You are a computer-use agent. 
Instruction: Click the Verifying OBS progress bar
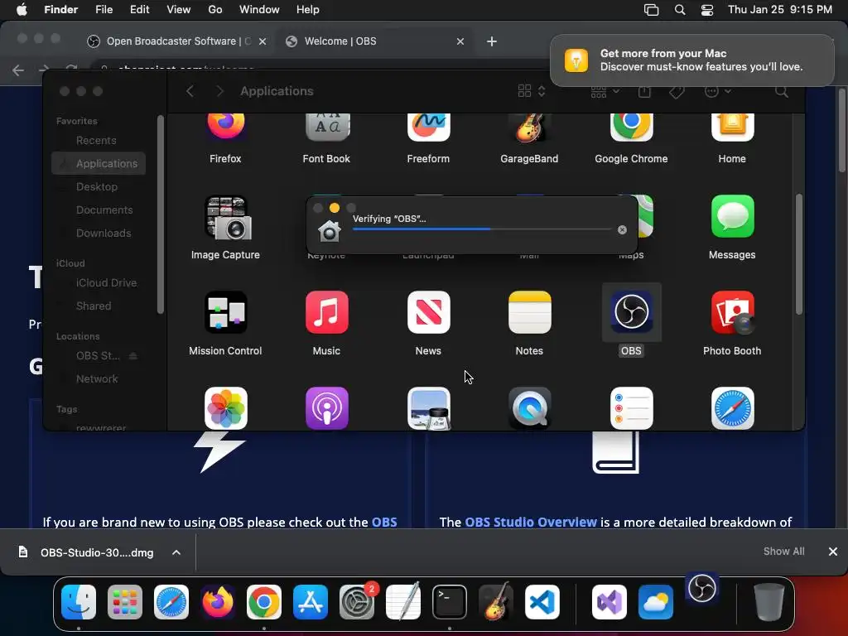(x=482, y=229)
